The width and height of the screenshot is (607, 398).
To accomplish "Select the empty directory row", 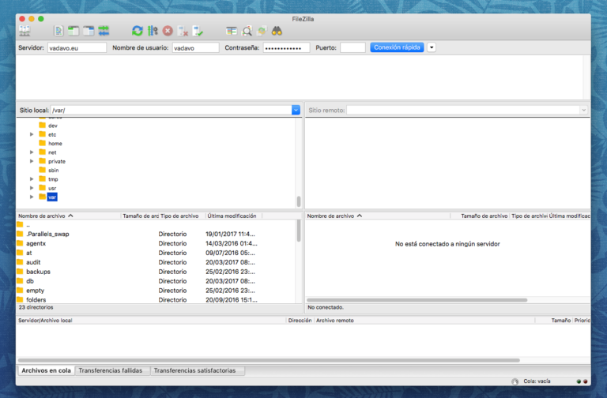I will point(155,291).
